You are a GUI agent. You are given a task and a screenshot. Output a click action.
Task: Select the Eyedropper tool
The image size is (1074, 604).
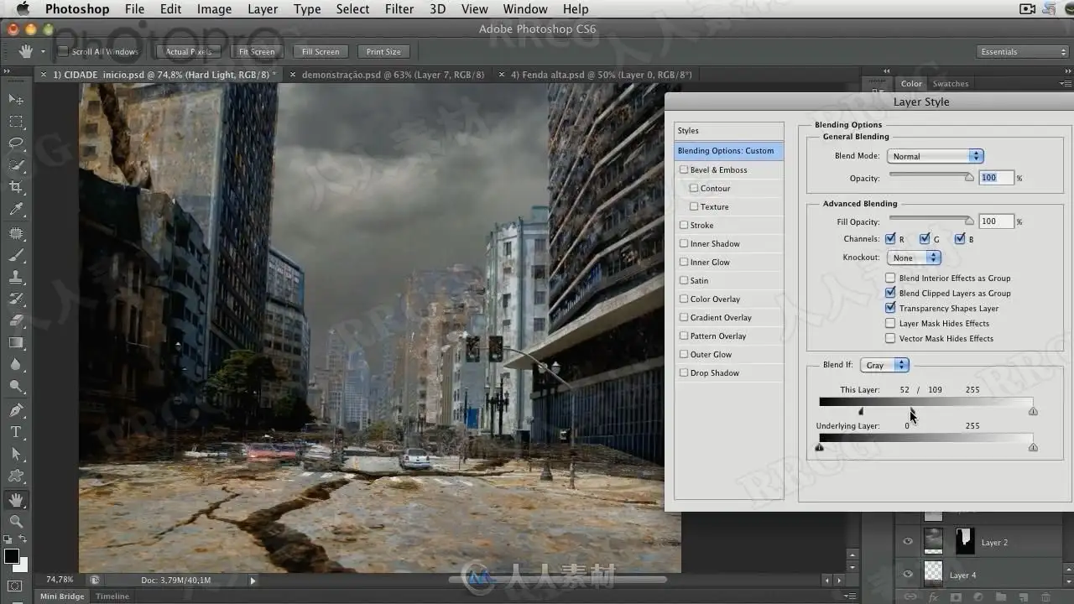tap(16, 210)
